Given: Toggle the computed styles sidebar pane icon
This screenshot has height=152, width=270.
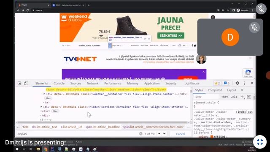Looking at the screenshot, I should pyautogui.click(x=249, y=97).
